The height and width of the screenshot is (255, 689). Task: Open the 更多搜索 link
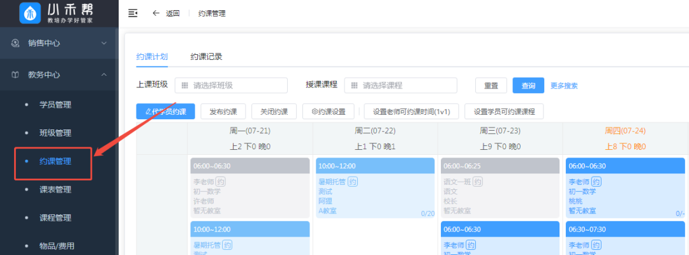click(564, 85)
